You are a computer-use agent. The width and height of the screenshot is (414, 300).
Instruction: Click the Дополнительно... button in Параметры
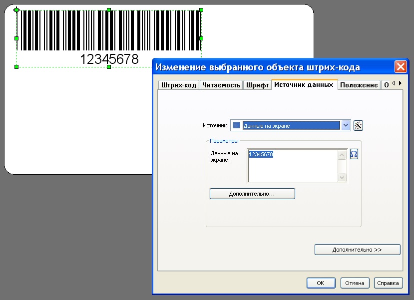point(252,194)
